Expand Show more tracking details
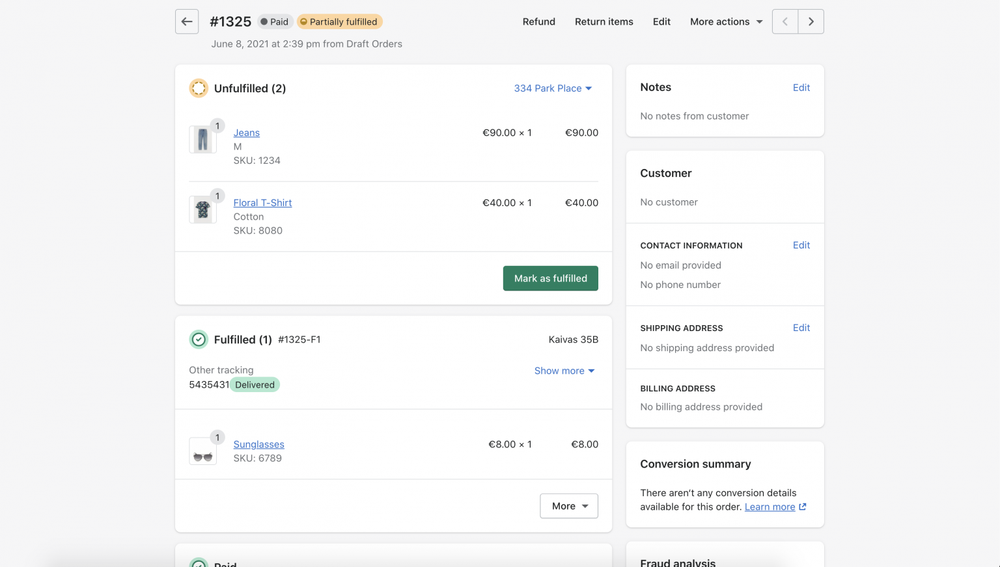The width and height of the screenshot is (1000, 567). [x=564, y=371]
